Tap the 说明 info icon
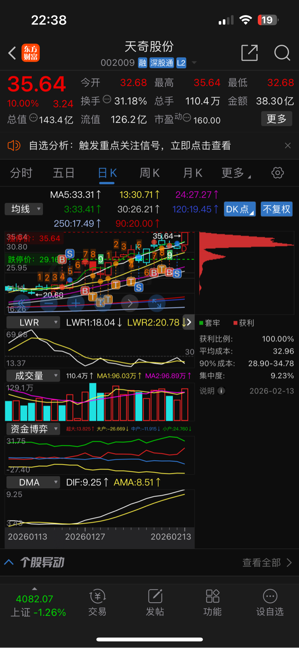Viewport: 299px width, 648px height. (221, 391)
